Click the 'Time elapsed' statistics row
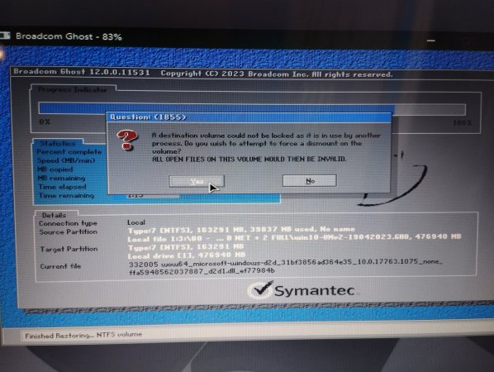This screenshot has height=372, width=494. 63,187
